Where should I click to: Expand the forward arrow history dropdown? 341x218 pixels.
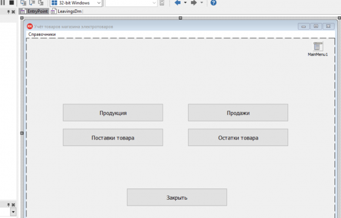(202, 2)
